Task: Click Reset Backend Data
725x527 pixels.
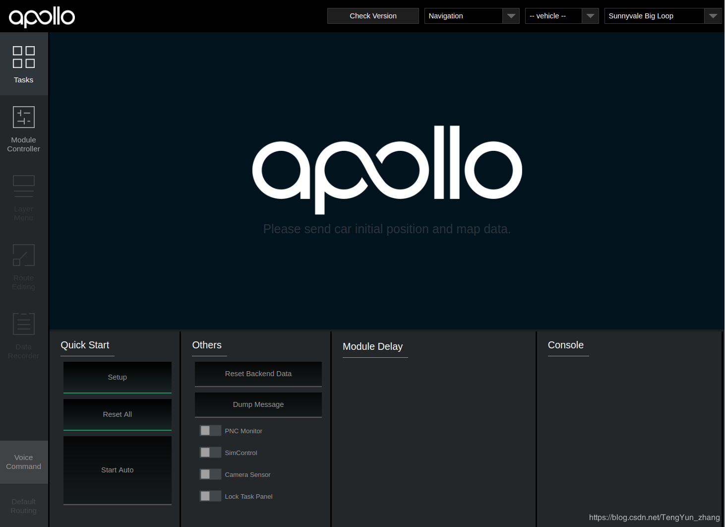Action: (258, 374)
